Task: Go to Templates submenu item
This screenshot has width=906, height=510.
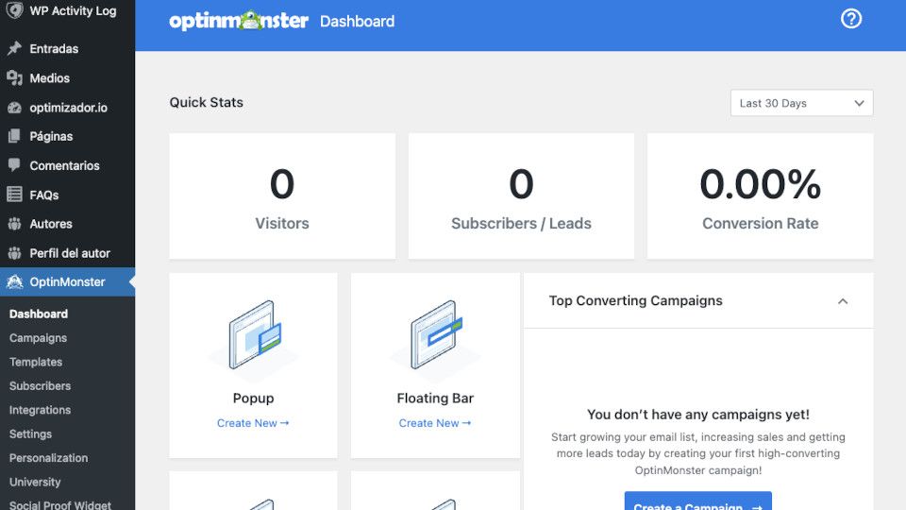Action: click(x=36, y=362)
